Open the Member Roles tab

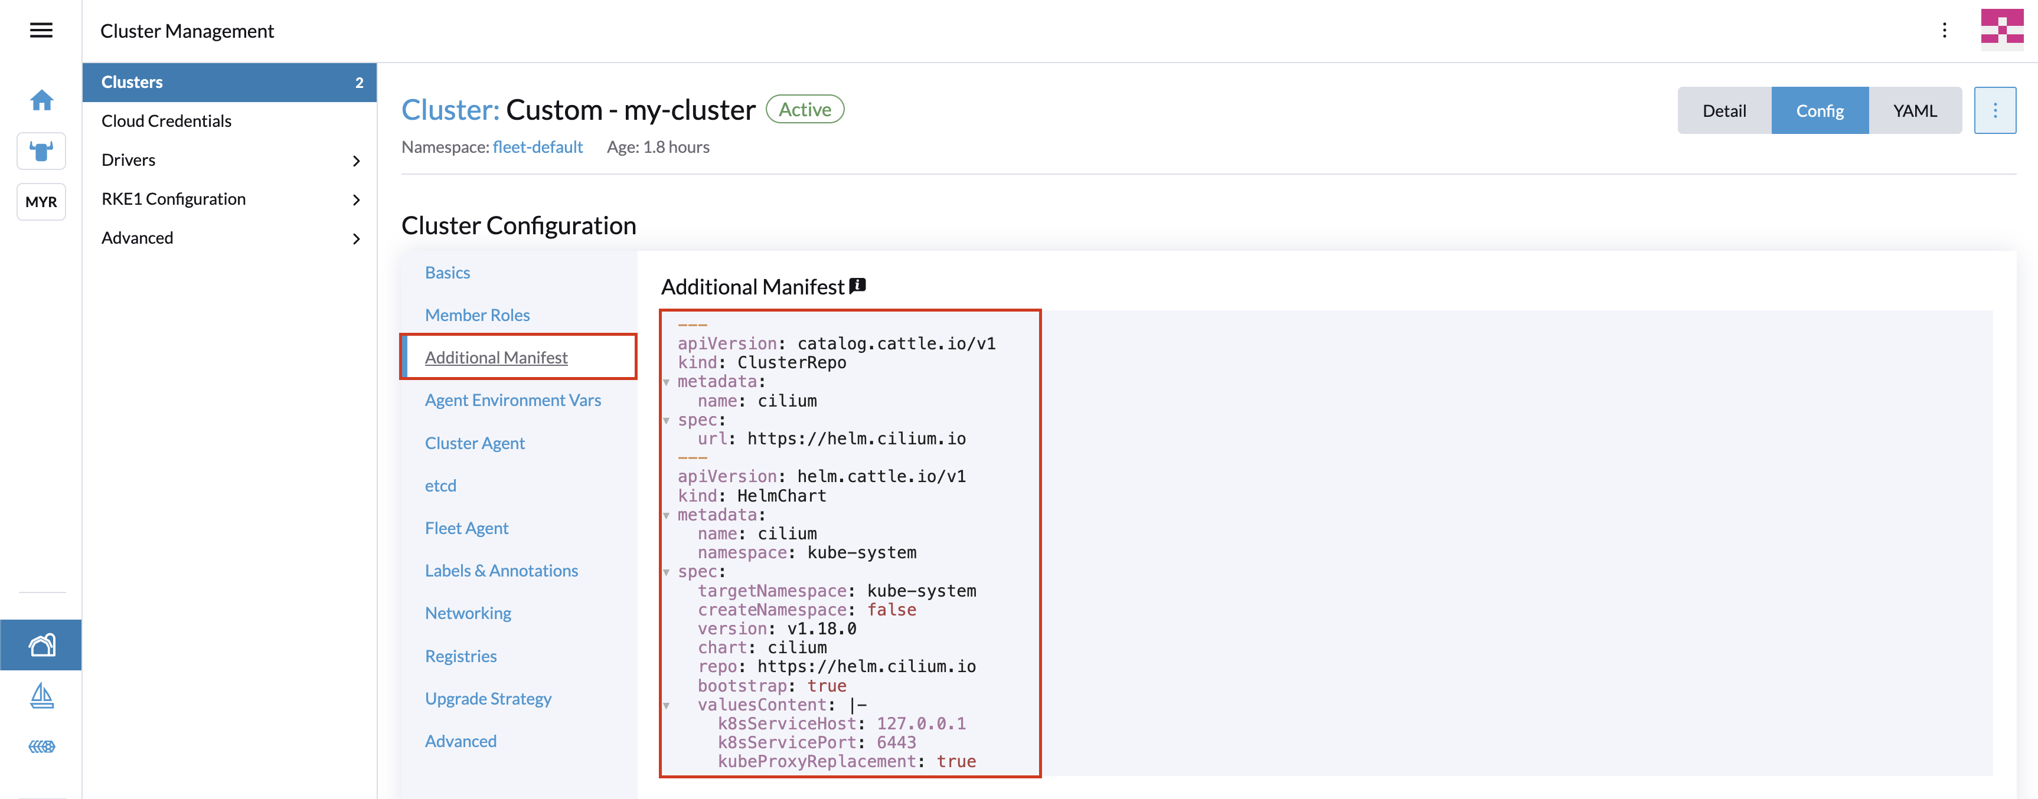click(x=477, y=315)
